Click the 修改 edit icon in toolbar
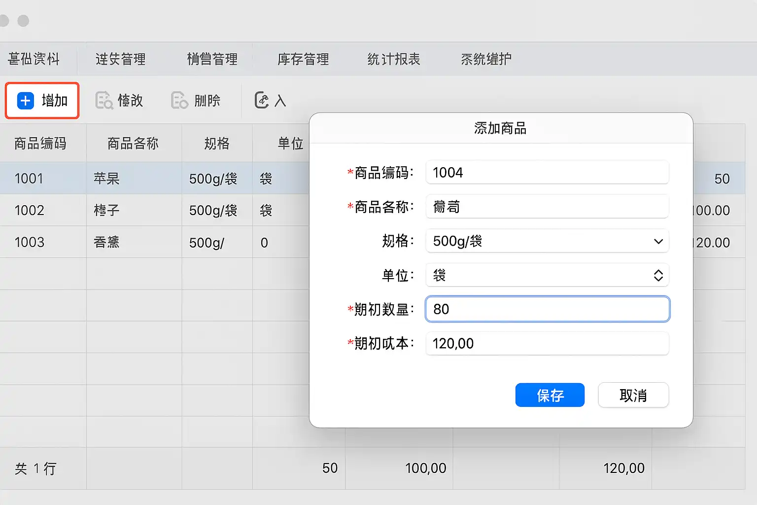Image resolution: width=757 pixels, height=505 pixels. (104, 101)
